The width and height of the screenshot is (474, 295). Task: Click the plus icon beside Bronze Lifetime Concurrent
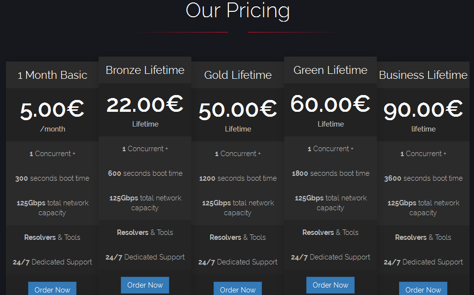pos(167,149)
